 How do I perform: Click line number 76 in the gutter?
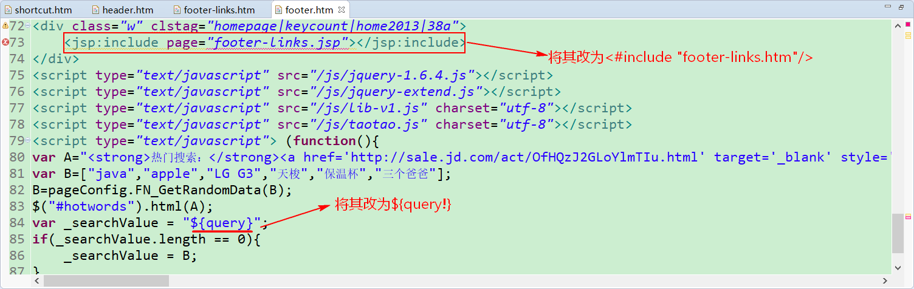click(17, 92)
